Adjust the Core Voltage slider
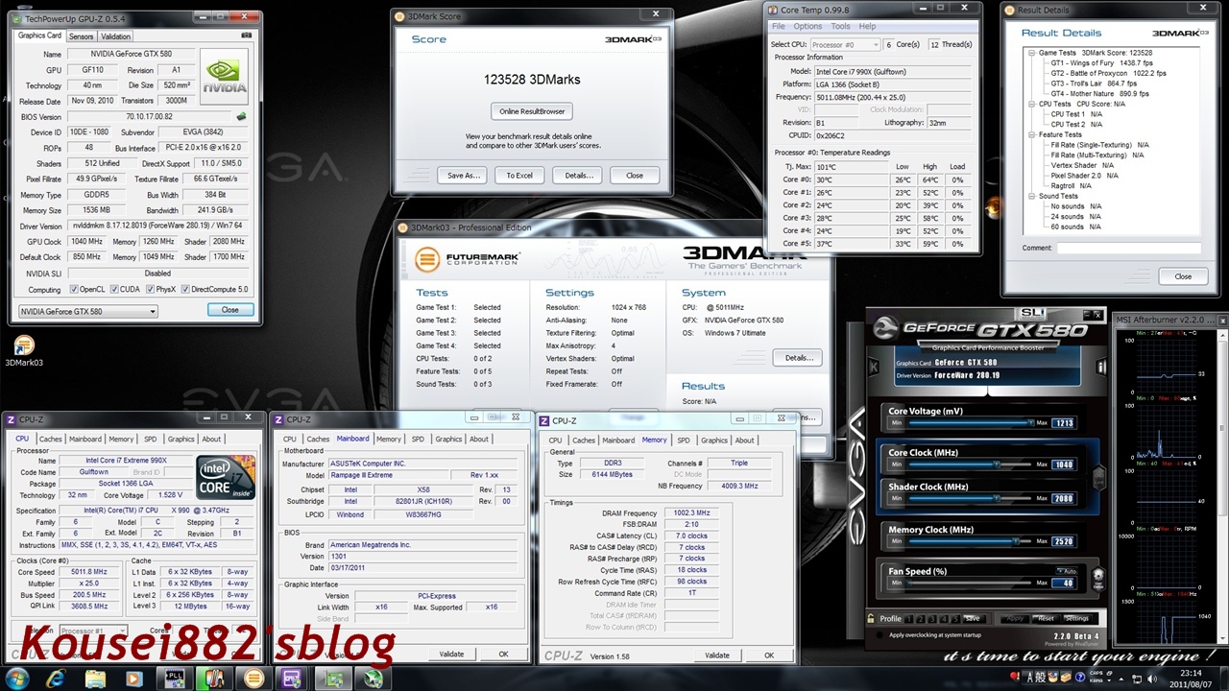This screenshot has width=1229, height=691. pos(970,422)
